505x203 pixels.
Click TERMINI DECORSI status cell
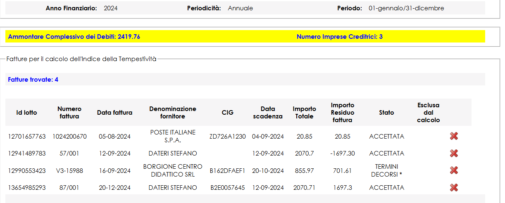[x=386, y=170]
